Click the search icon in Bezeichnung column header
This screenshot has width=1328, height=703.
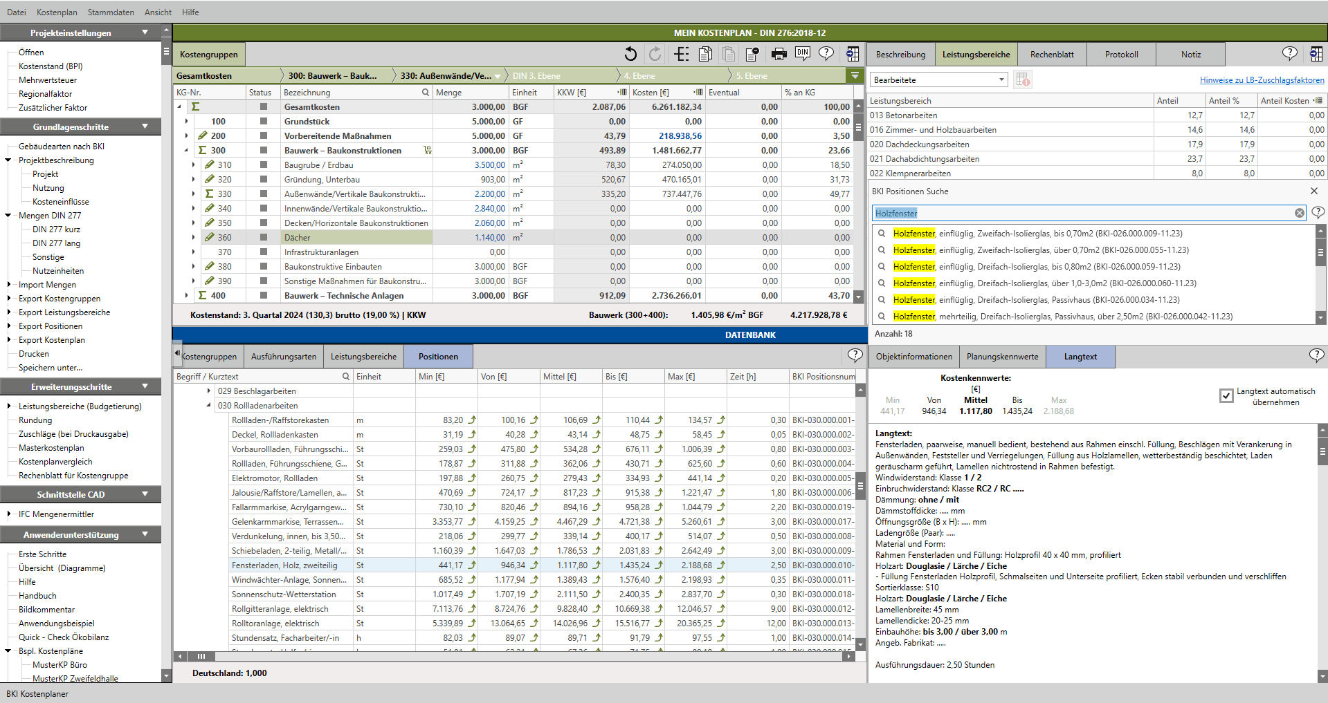click(x=426, y=92)
